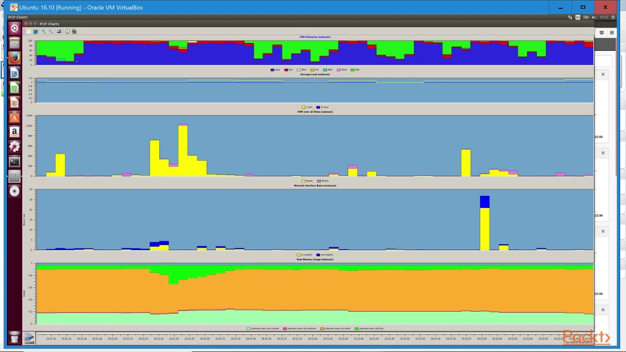Click the Writes legend pink swatch
Viewport: 626px width, 352px height.
[319, 181]
